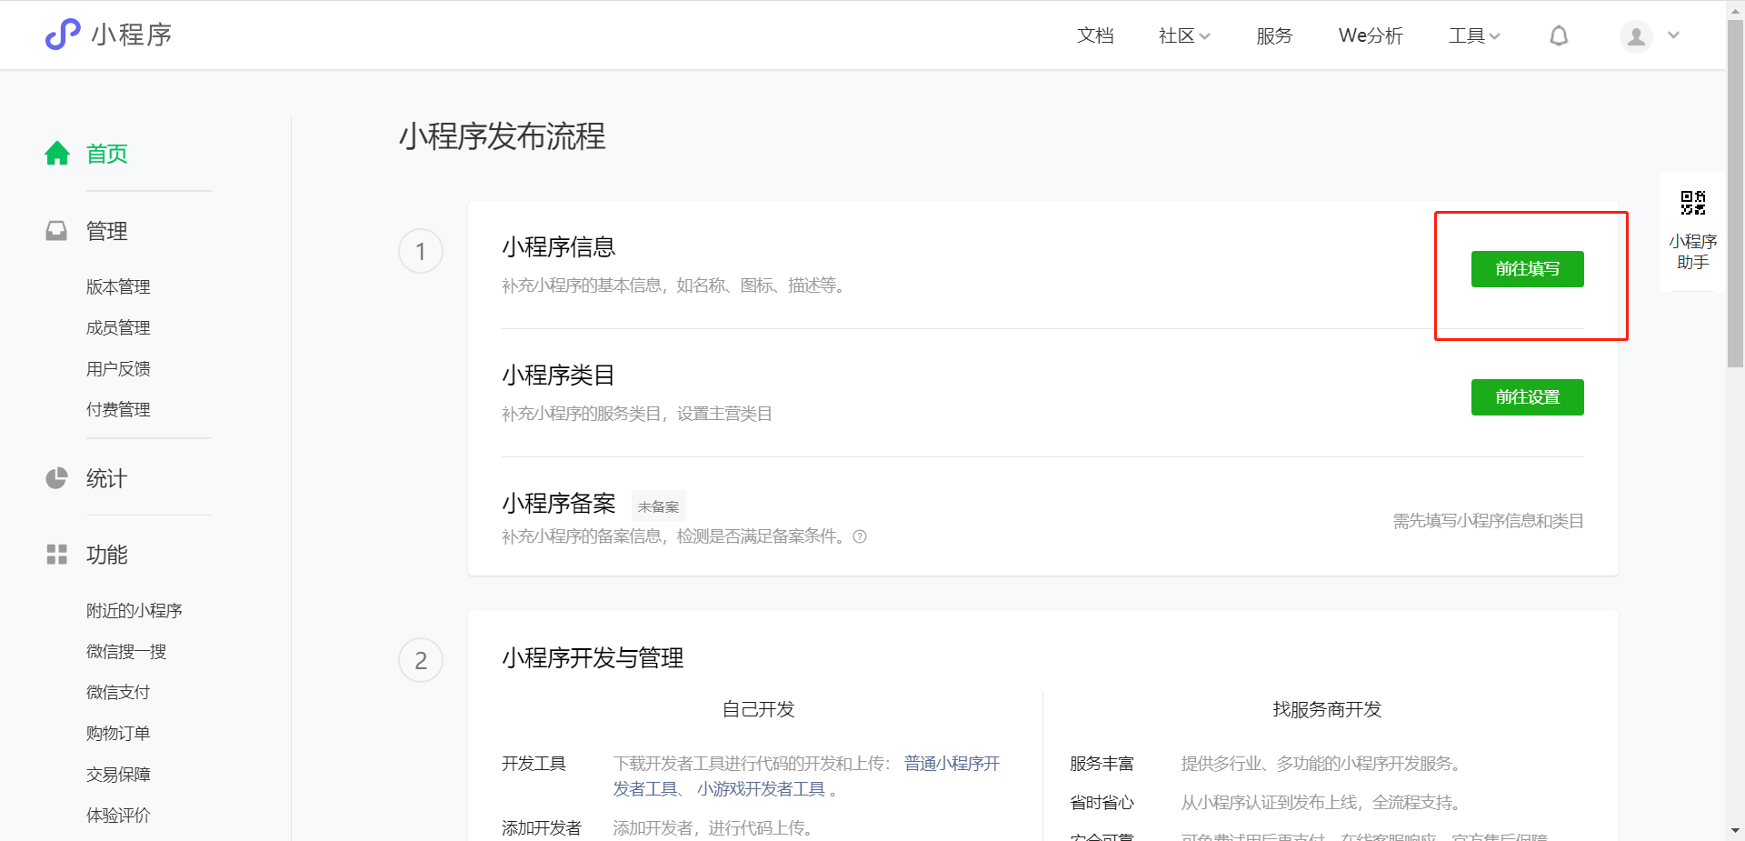Click the 需先填写小程序信息和类目 text

coord(1488,521)
